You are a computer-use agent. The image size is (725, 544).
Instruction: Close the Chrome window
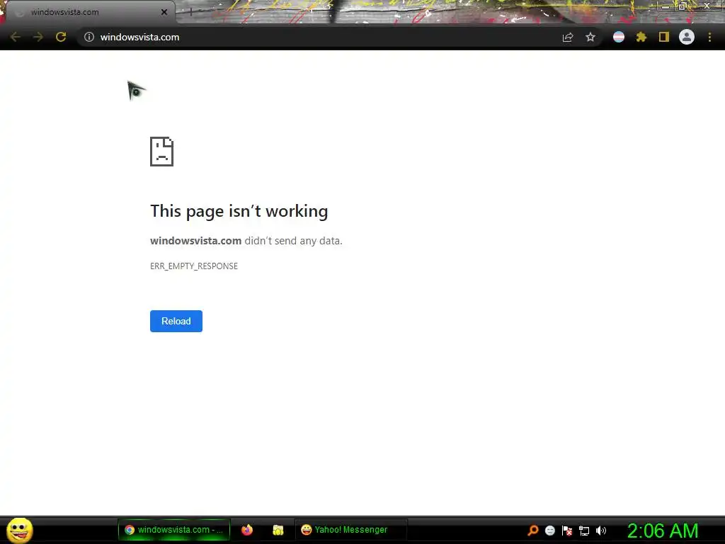tap(707, 6)
